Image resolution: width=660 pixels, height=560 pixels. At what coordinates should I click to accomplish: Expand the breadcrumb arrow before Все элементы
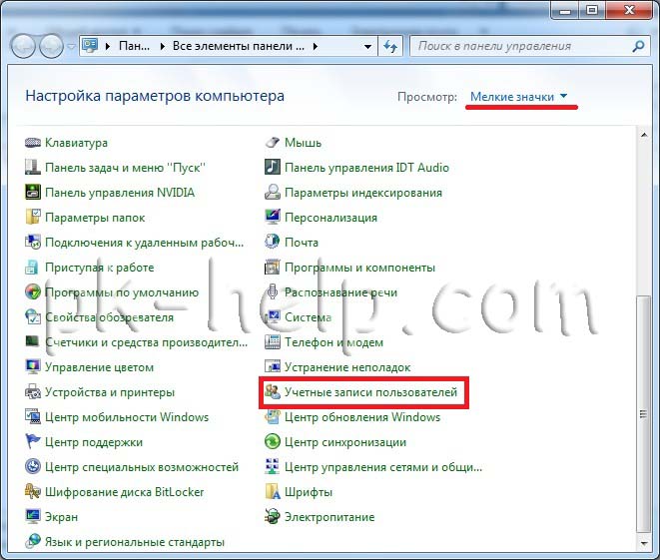(x=163, y=46)
